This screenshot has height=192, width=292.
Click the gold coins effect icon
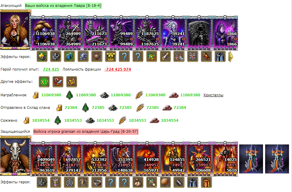72,82
